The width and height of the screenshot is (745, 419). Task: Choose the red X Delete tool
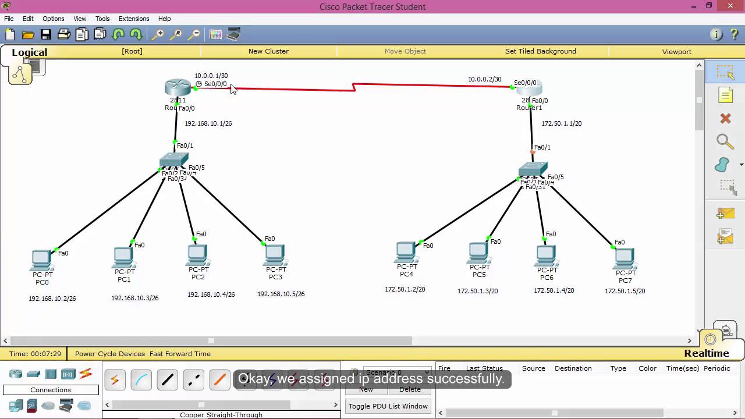pos(725,118)
